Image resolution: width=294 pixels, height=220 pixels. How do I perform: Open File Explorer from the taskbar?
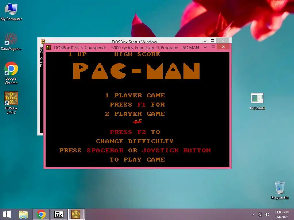[23, 214]
